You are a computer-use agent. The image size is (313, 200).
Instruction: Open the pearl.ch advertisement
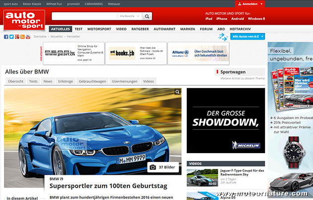(74, 53)
